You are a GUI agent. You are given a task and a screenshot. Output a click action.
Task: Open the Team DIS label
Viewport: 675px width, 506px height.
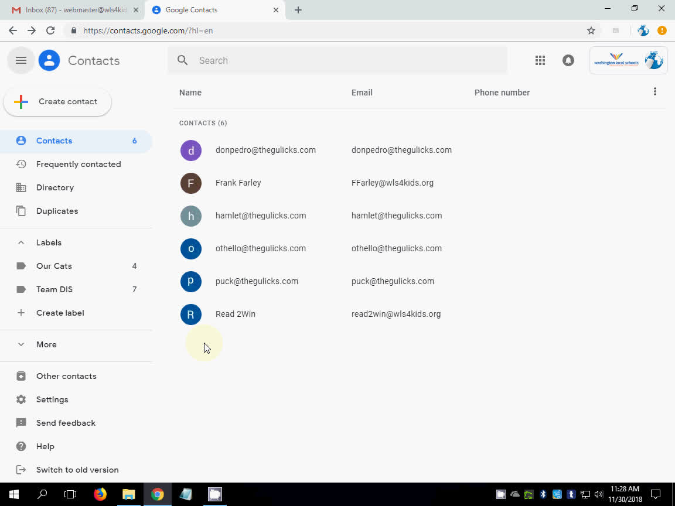click(x=54, y=289)
